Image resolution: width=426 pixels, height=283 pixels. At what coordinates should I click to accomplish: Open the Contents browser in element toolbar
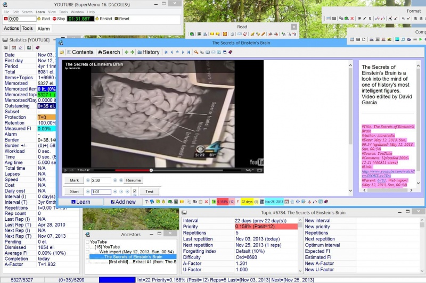[x=80, y=52]
